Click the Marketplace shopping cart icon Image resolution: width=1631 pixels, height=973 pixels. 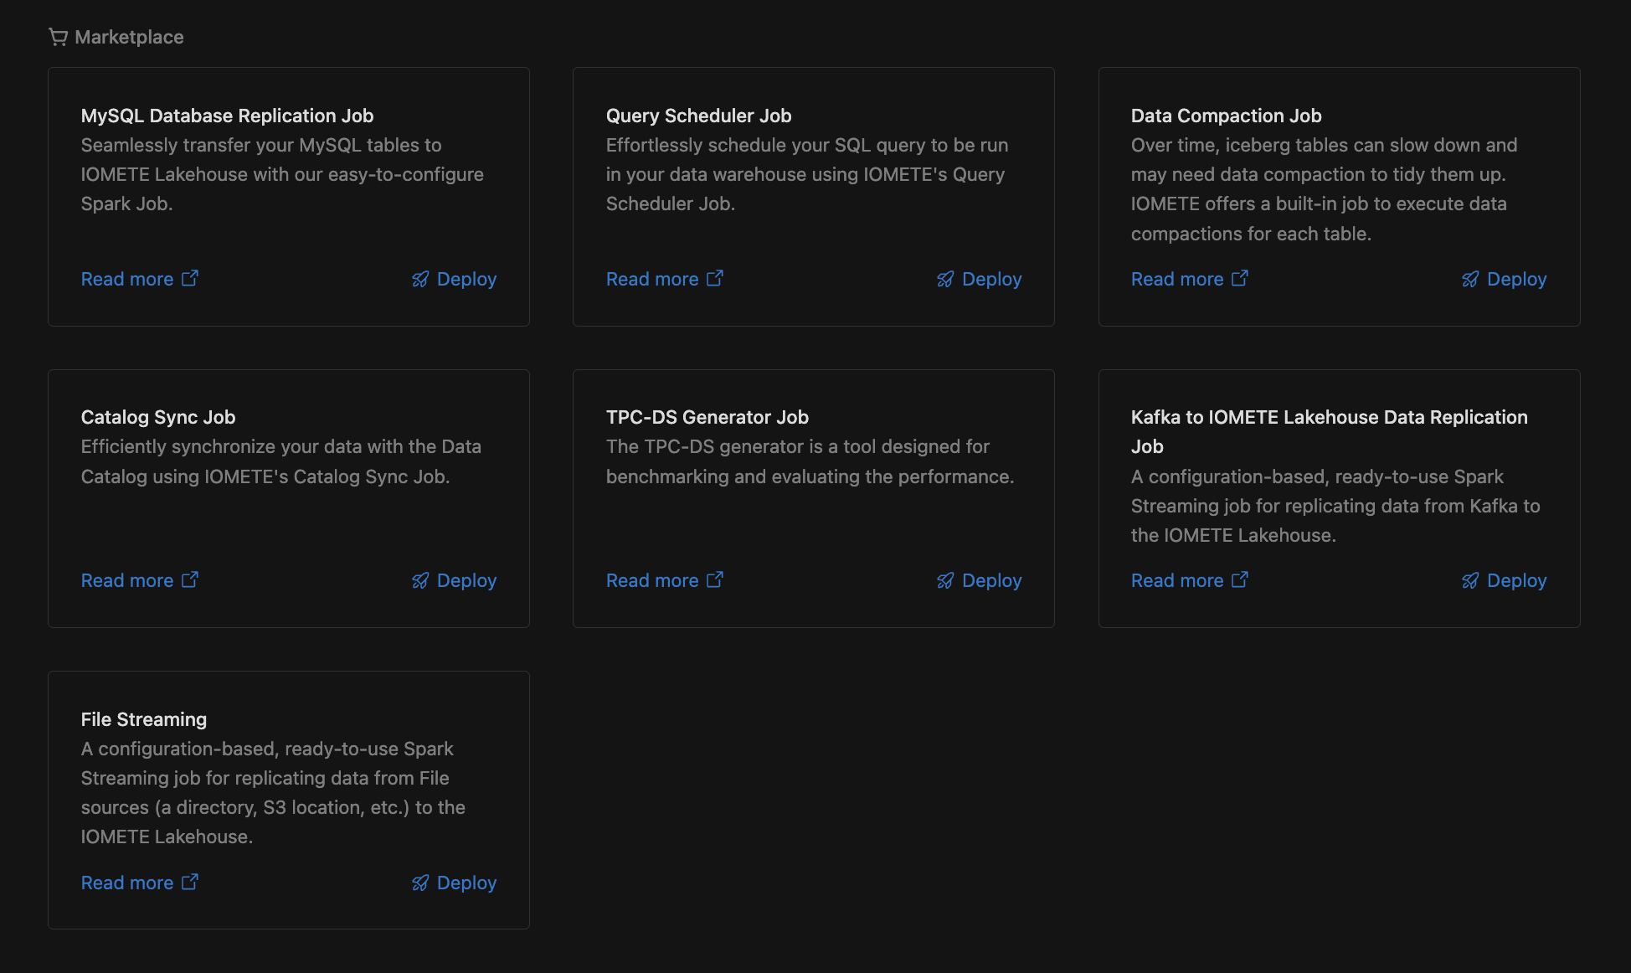58,37
